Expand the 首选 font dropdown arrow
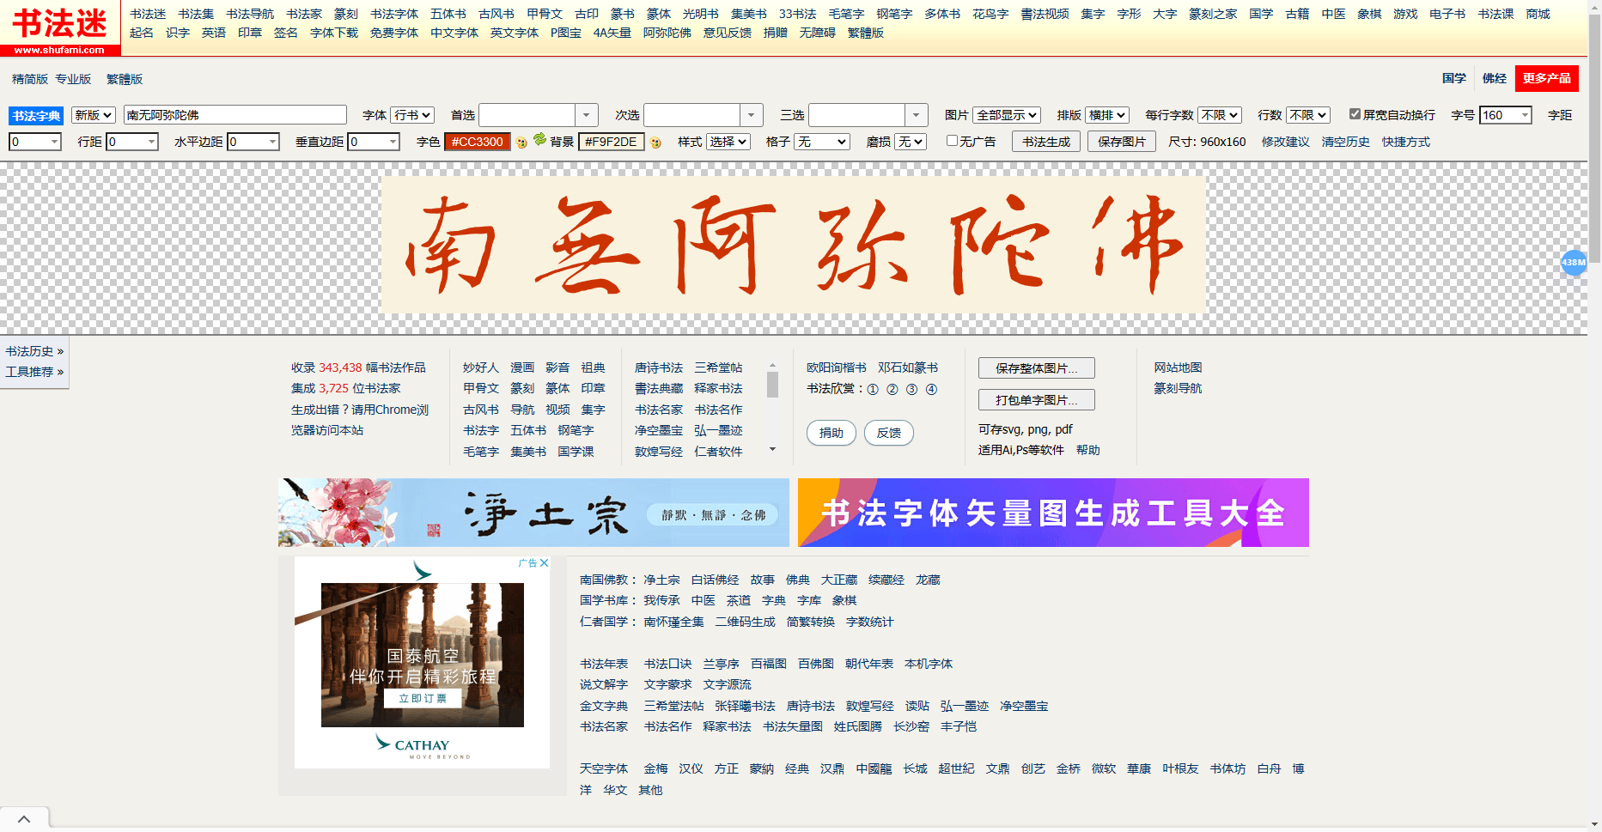 [586, 114]
